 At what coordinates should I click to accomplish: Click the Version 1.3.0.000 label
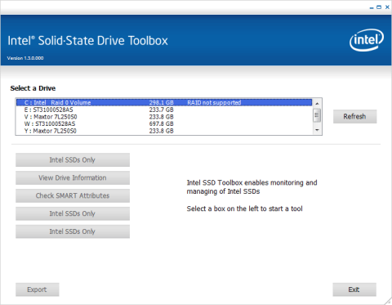click(x=25, y=58)
